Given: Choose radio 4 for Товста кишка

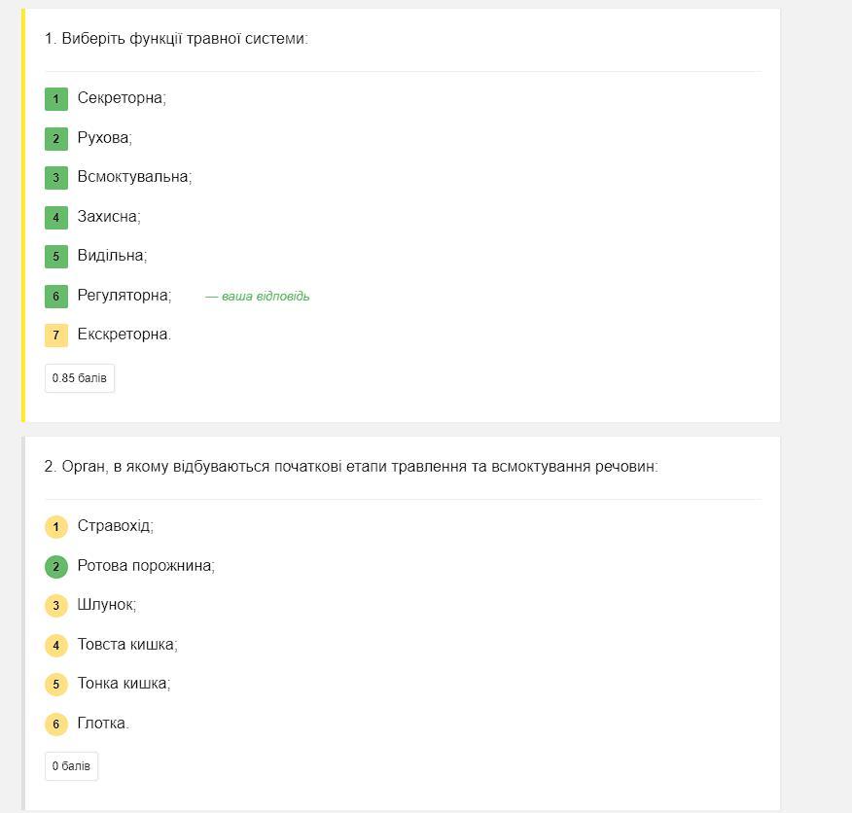Looking at the screenshot, I should point(56,645).
